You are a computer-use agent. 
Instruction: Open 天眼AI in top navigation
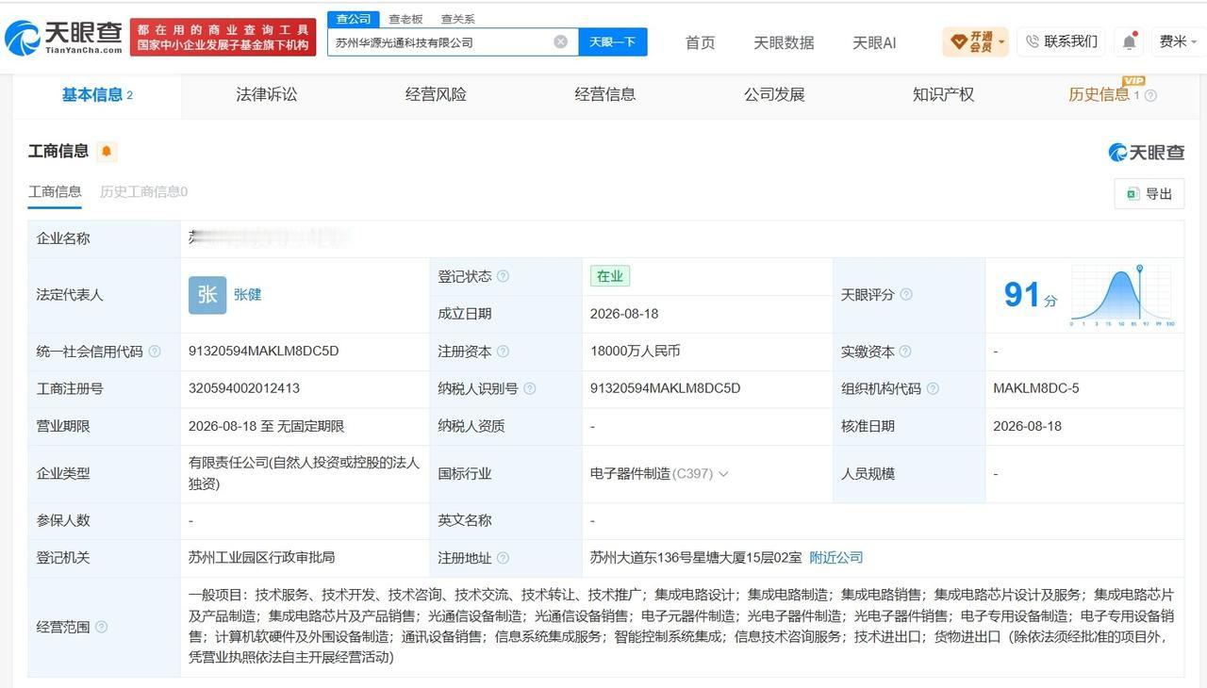tap(874, 42)
